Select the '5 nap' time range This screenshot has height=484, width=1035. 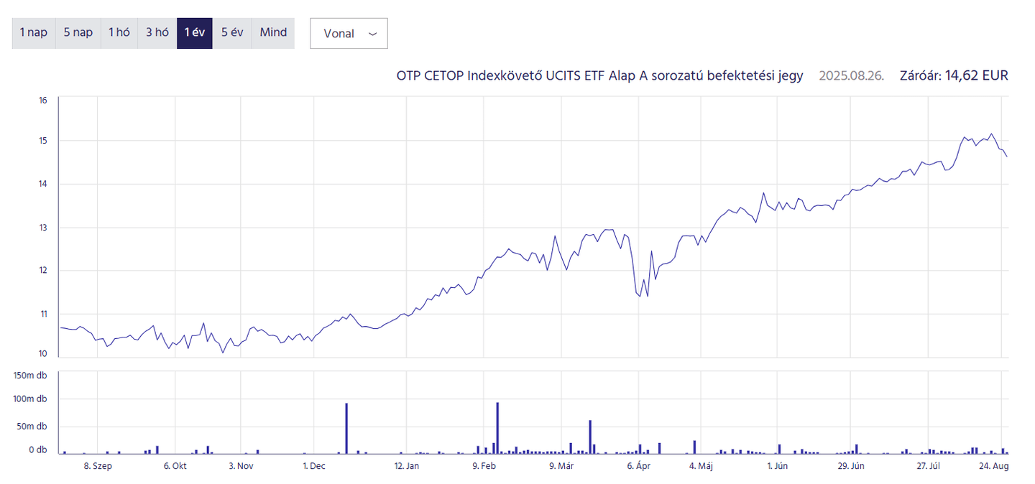tap(77, 32)
